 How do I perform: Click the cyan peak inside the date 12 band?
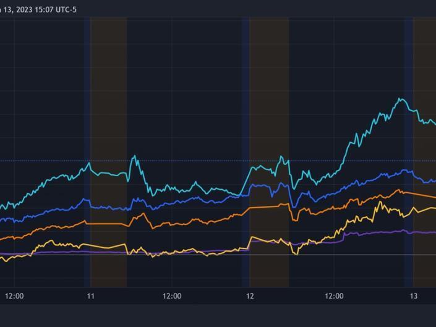[x=282, y=156]
